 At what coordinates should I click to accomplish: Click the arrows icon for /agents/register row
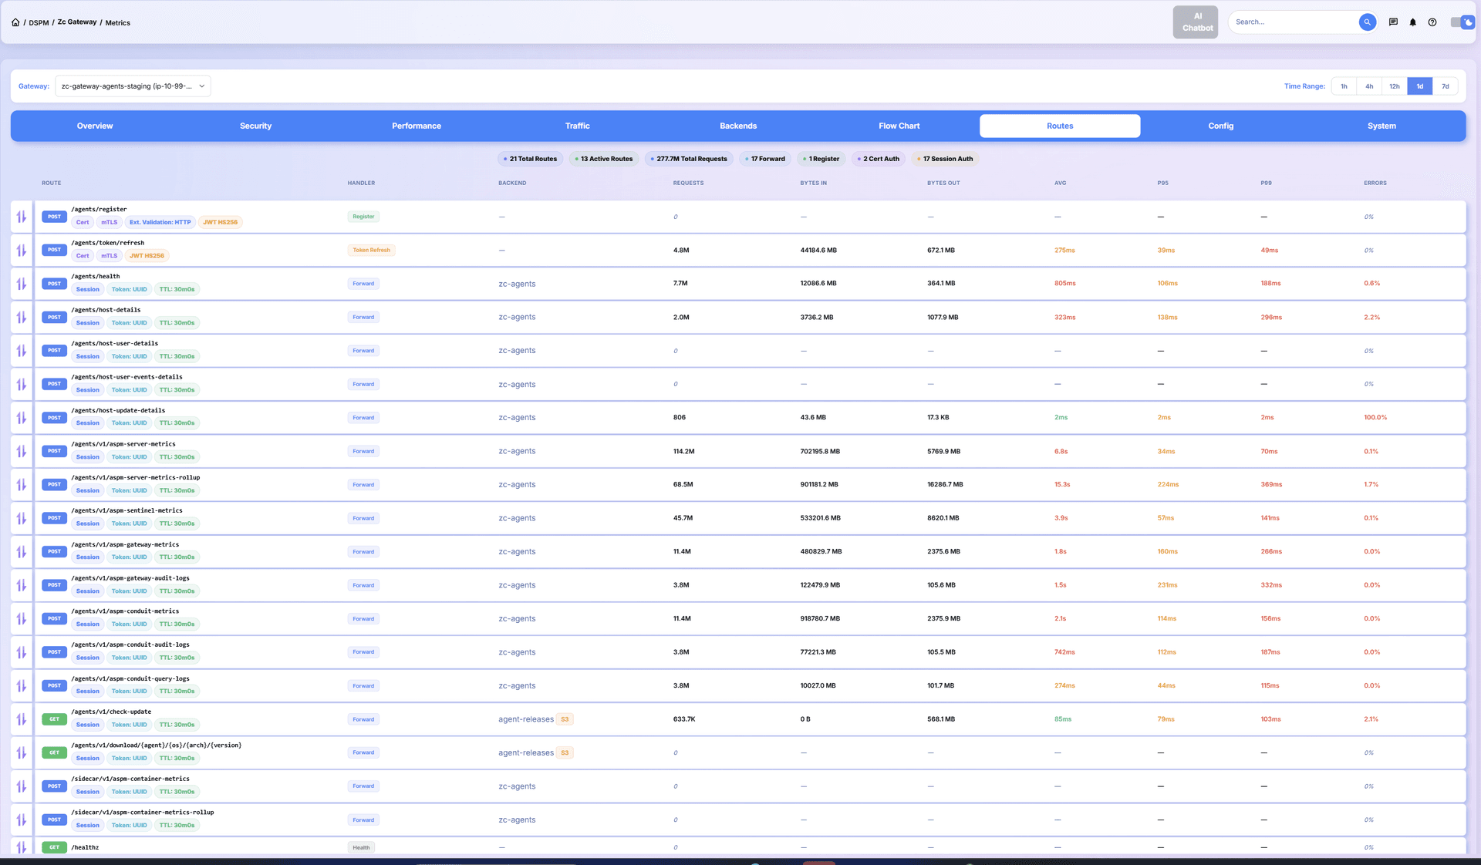tap(22, 217)
